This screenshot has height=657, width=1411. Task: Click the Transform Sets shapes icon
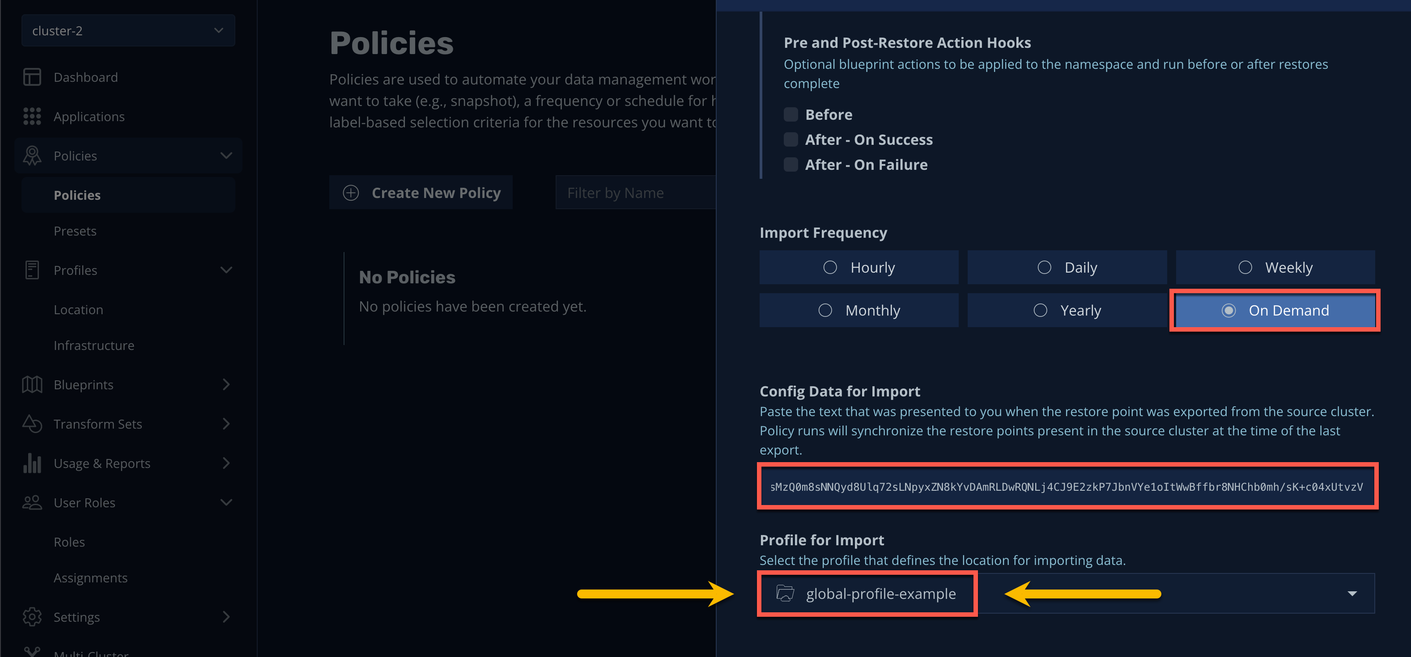point(32,424)
